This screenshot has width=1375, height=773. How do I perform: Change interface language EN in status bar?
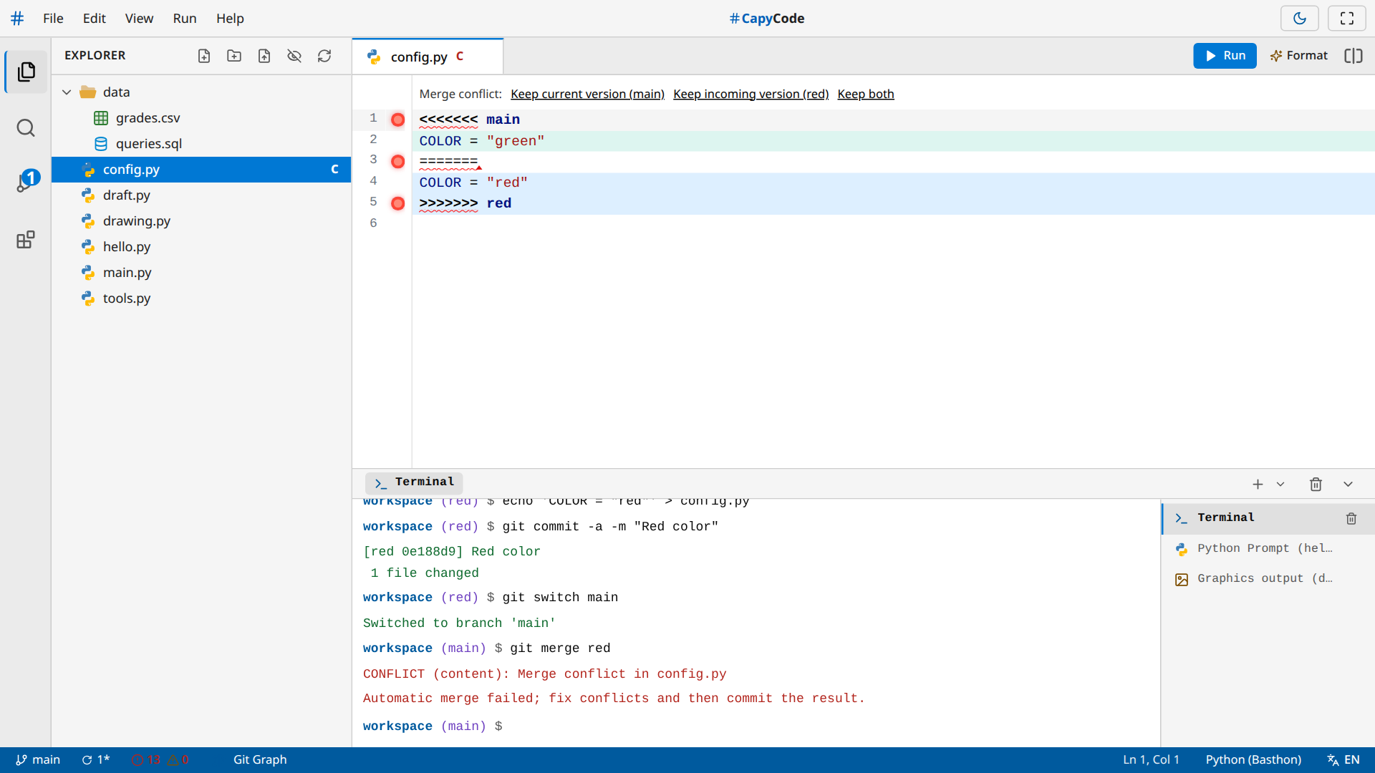tap(1343, 760)
